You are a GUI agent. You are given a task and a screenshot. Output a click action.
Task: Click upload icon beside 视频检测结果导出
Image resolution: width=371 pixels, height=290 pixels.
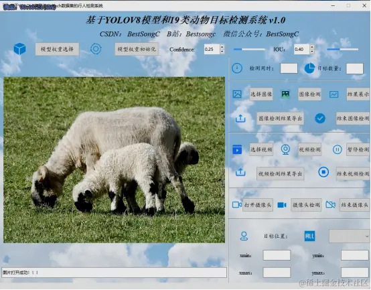[x=240, y=172]
